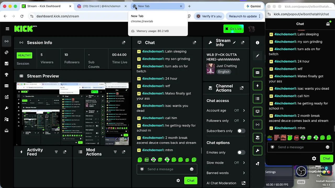
Task: Pop out the Mod Actions panel
Action: tap(124, 152)
